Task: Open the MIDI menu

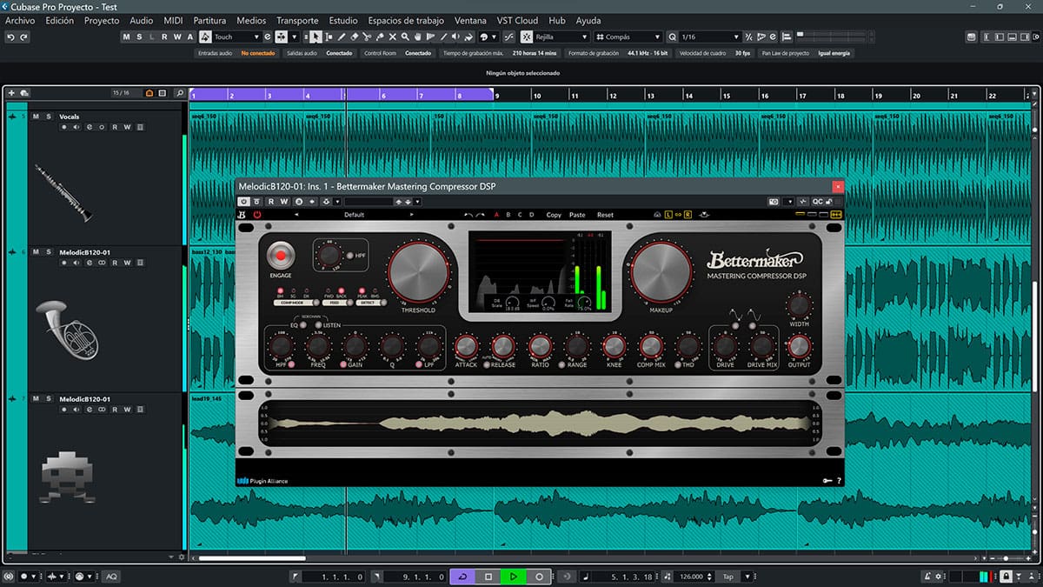Action: point(173,20)
